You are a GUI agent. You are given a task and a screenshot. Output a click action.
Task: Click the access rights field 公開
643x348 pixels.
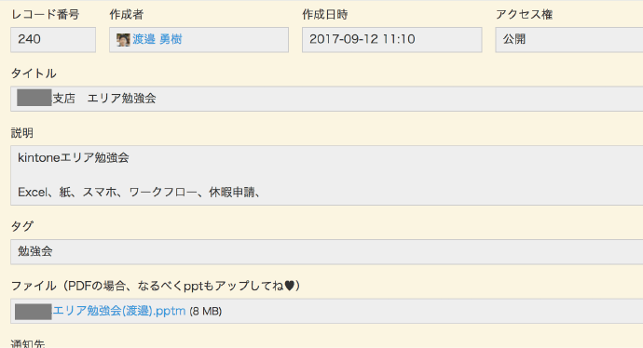[569, 40]
